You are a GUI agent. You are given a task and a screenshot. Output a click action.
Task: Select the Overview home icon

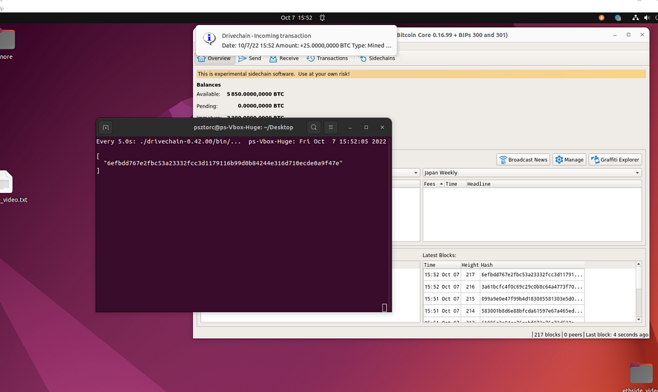(x=202, y=58)
